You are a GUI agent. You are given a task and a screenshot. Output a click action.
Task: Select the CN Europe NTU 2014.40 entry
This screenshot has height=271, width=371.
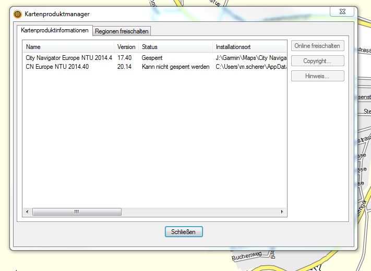coord(57,67)
